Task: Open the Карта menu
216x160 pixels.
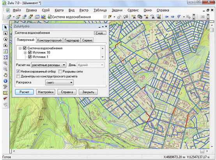Action: (59, 11)
